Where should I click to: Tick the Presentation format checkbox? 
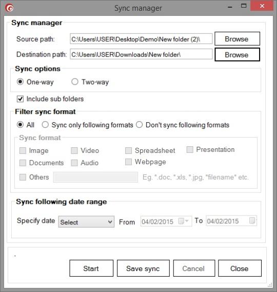point(190,149)
